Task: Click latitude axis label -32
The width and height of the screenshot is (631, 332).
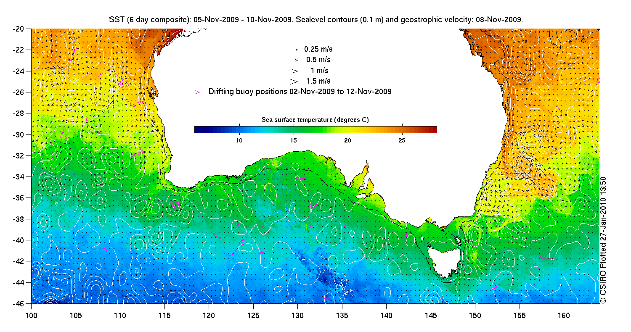Action: [18, 155]
